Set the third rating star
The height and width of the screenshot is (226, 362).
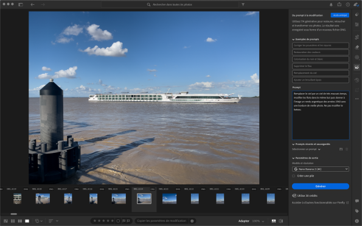click(103, 221)
